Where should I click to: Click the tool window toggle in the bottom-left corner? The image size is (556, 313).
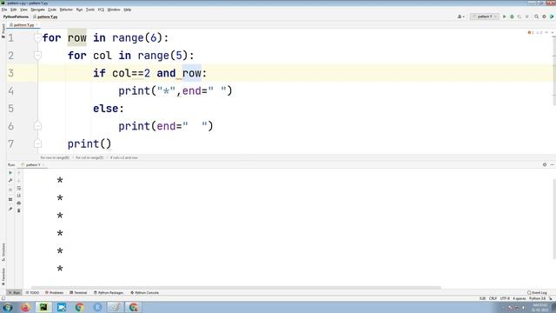(x=3, y=298)
